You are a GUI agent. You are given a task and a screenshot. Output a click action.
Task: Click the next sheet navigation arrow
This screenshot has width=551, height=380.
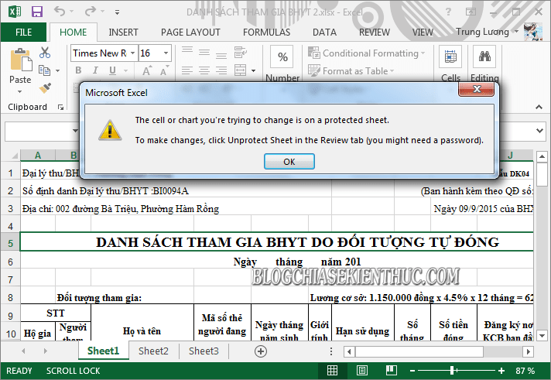pyautogui.click(x=46, y=351)
